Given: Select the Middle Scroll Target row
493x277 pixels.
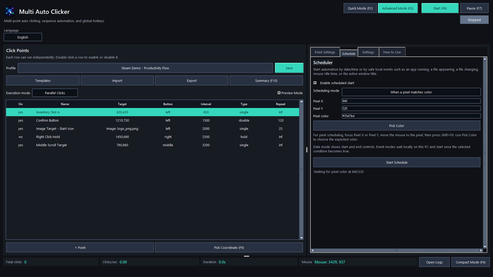Looking at the screenshot, I should coord(153,145).
